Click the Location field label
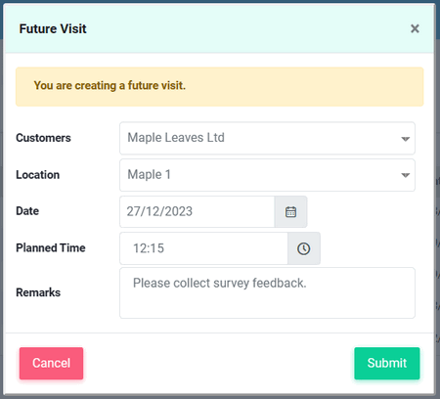 click(38, 175)
